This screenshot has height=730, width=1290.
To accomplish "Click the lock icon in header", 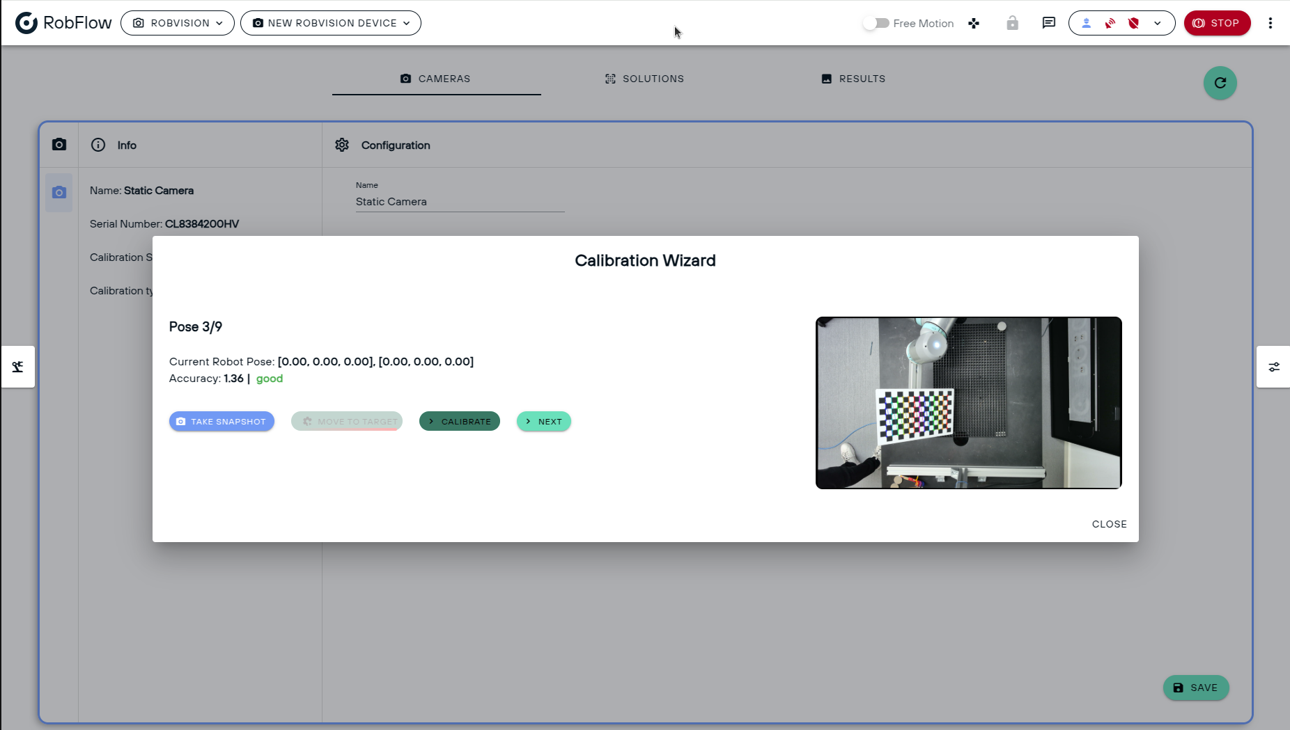I will 1012,23.
